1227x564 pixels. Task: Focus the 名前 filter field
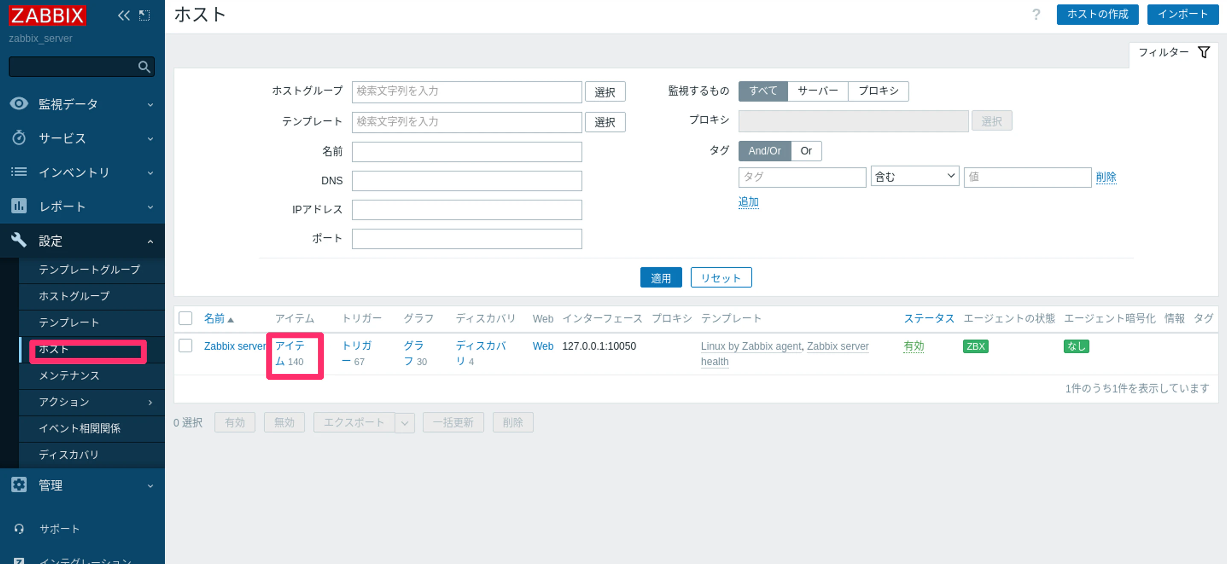tap(467, 152)
